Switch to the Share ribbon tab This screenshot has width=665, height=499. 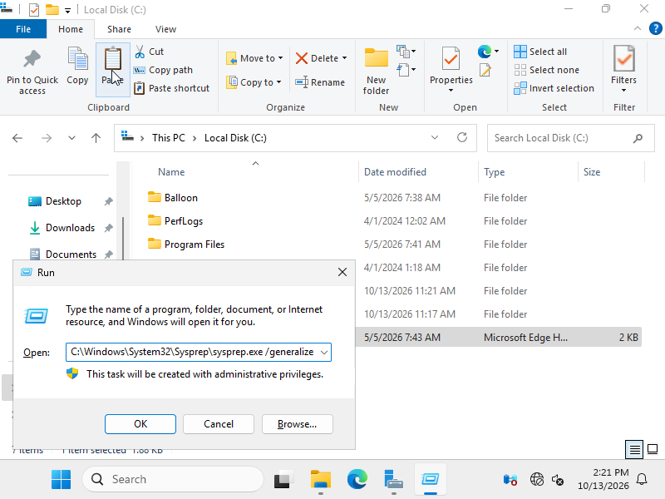click(119, 29)
